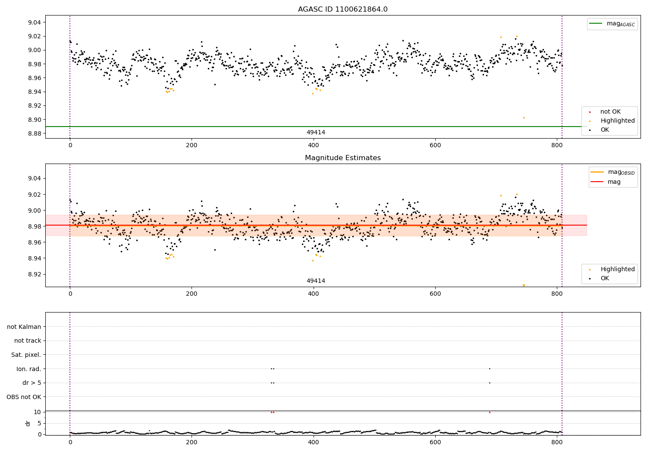Image resolution: width=647 pixels, height=452 pixels.
Task: Click the 'Sat. pixel.' axis label
Action: (26, 355)
